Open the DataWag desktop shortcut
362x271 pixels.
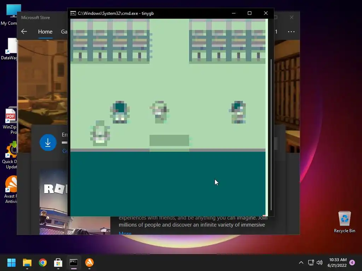click(9, 49)
